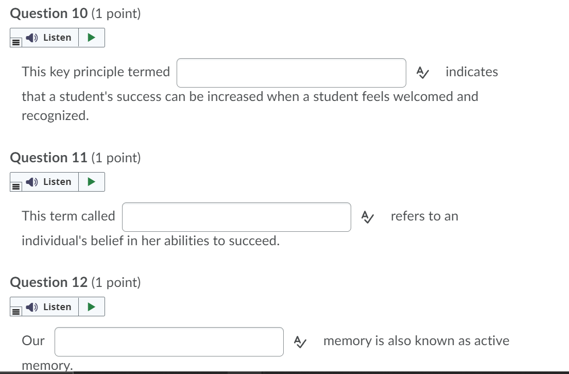569x374 pixels.
Task: Play audio narration for Question 10
Action: [91, 37]
